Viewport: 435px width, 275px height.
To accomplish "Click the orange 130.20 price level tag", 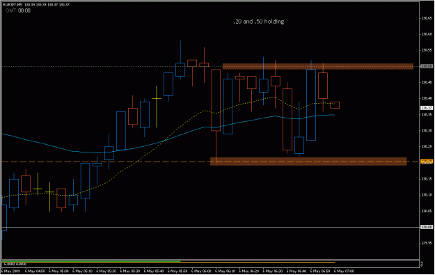I will point(427,162).
